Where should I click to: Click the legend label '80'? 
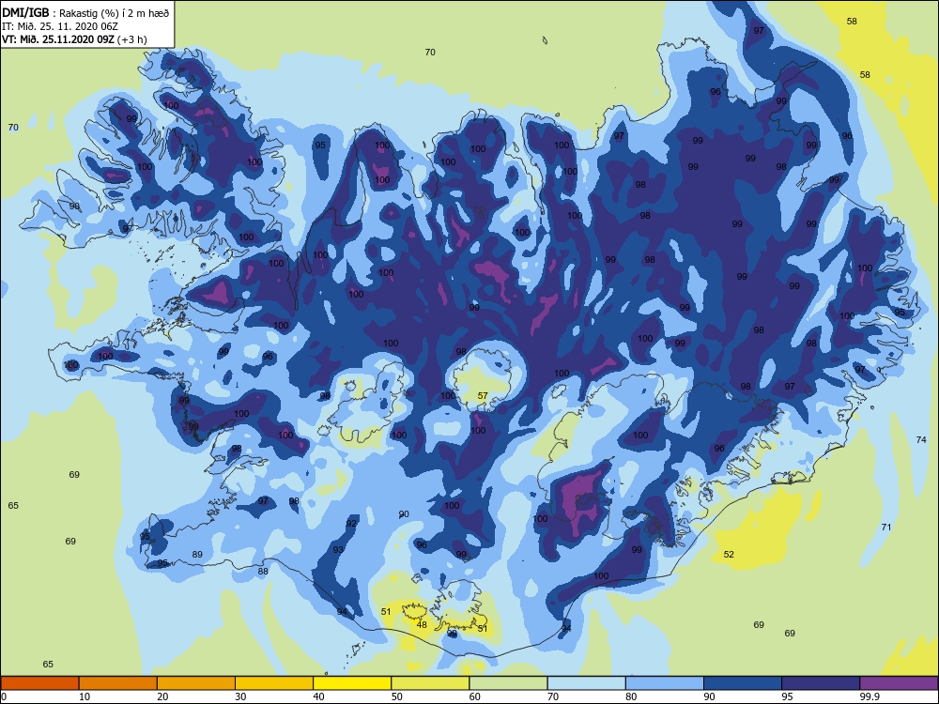point(631,696)
